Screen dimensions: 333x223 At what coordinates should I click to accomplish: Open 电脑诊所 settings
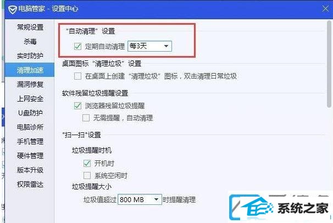click(30, 127)
